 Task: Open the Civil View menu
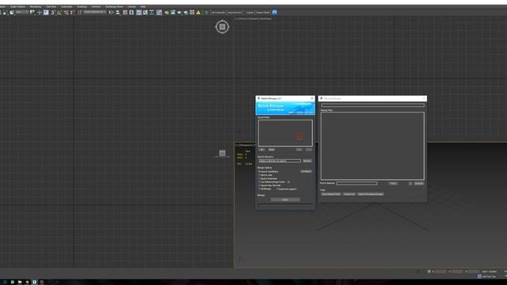pyautogui.click(x=51, y=6)
